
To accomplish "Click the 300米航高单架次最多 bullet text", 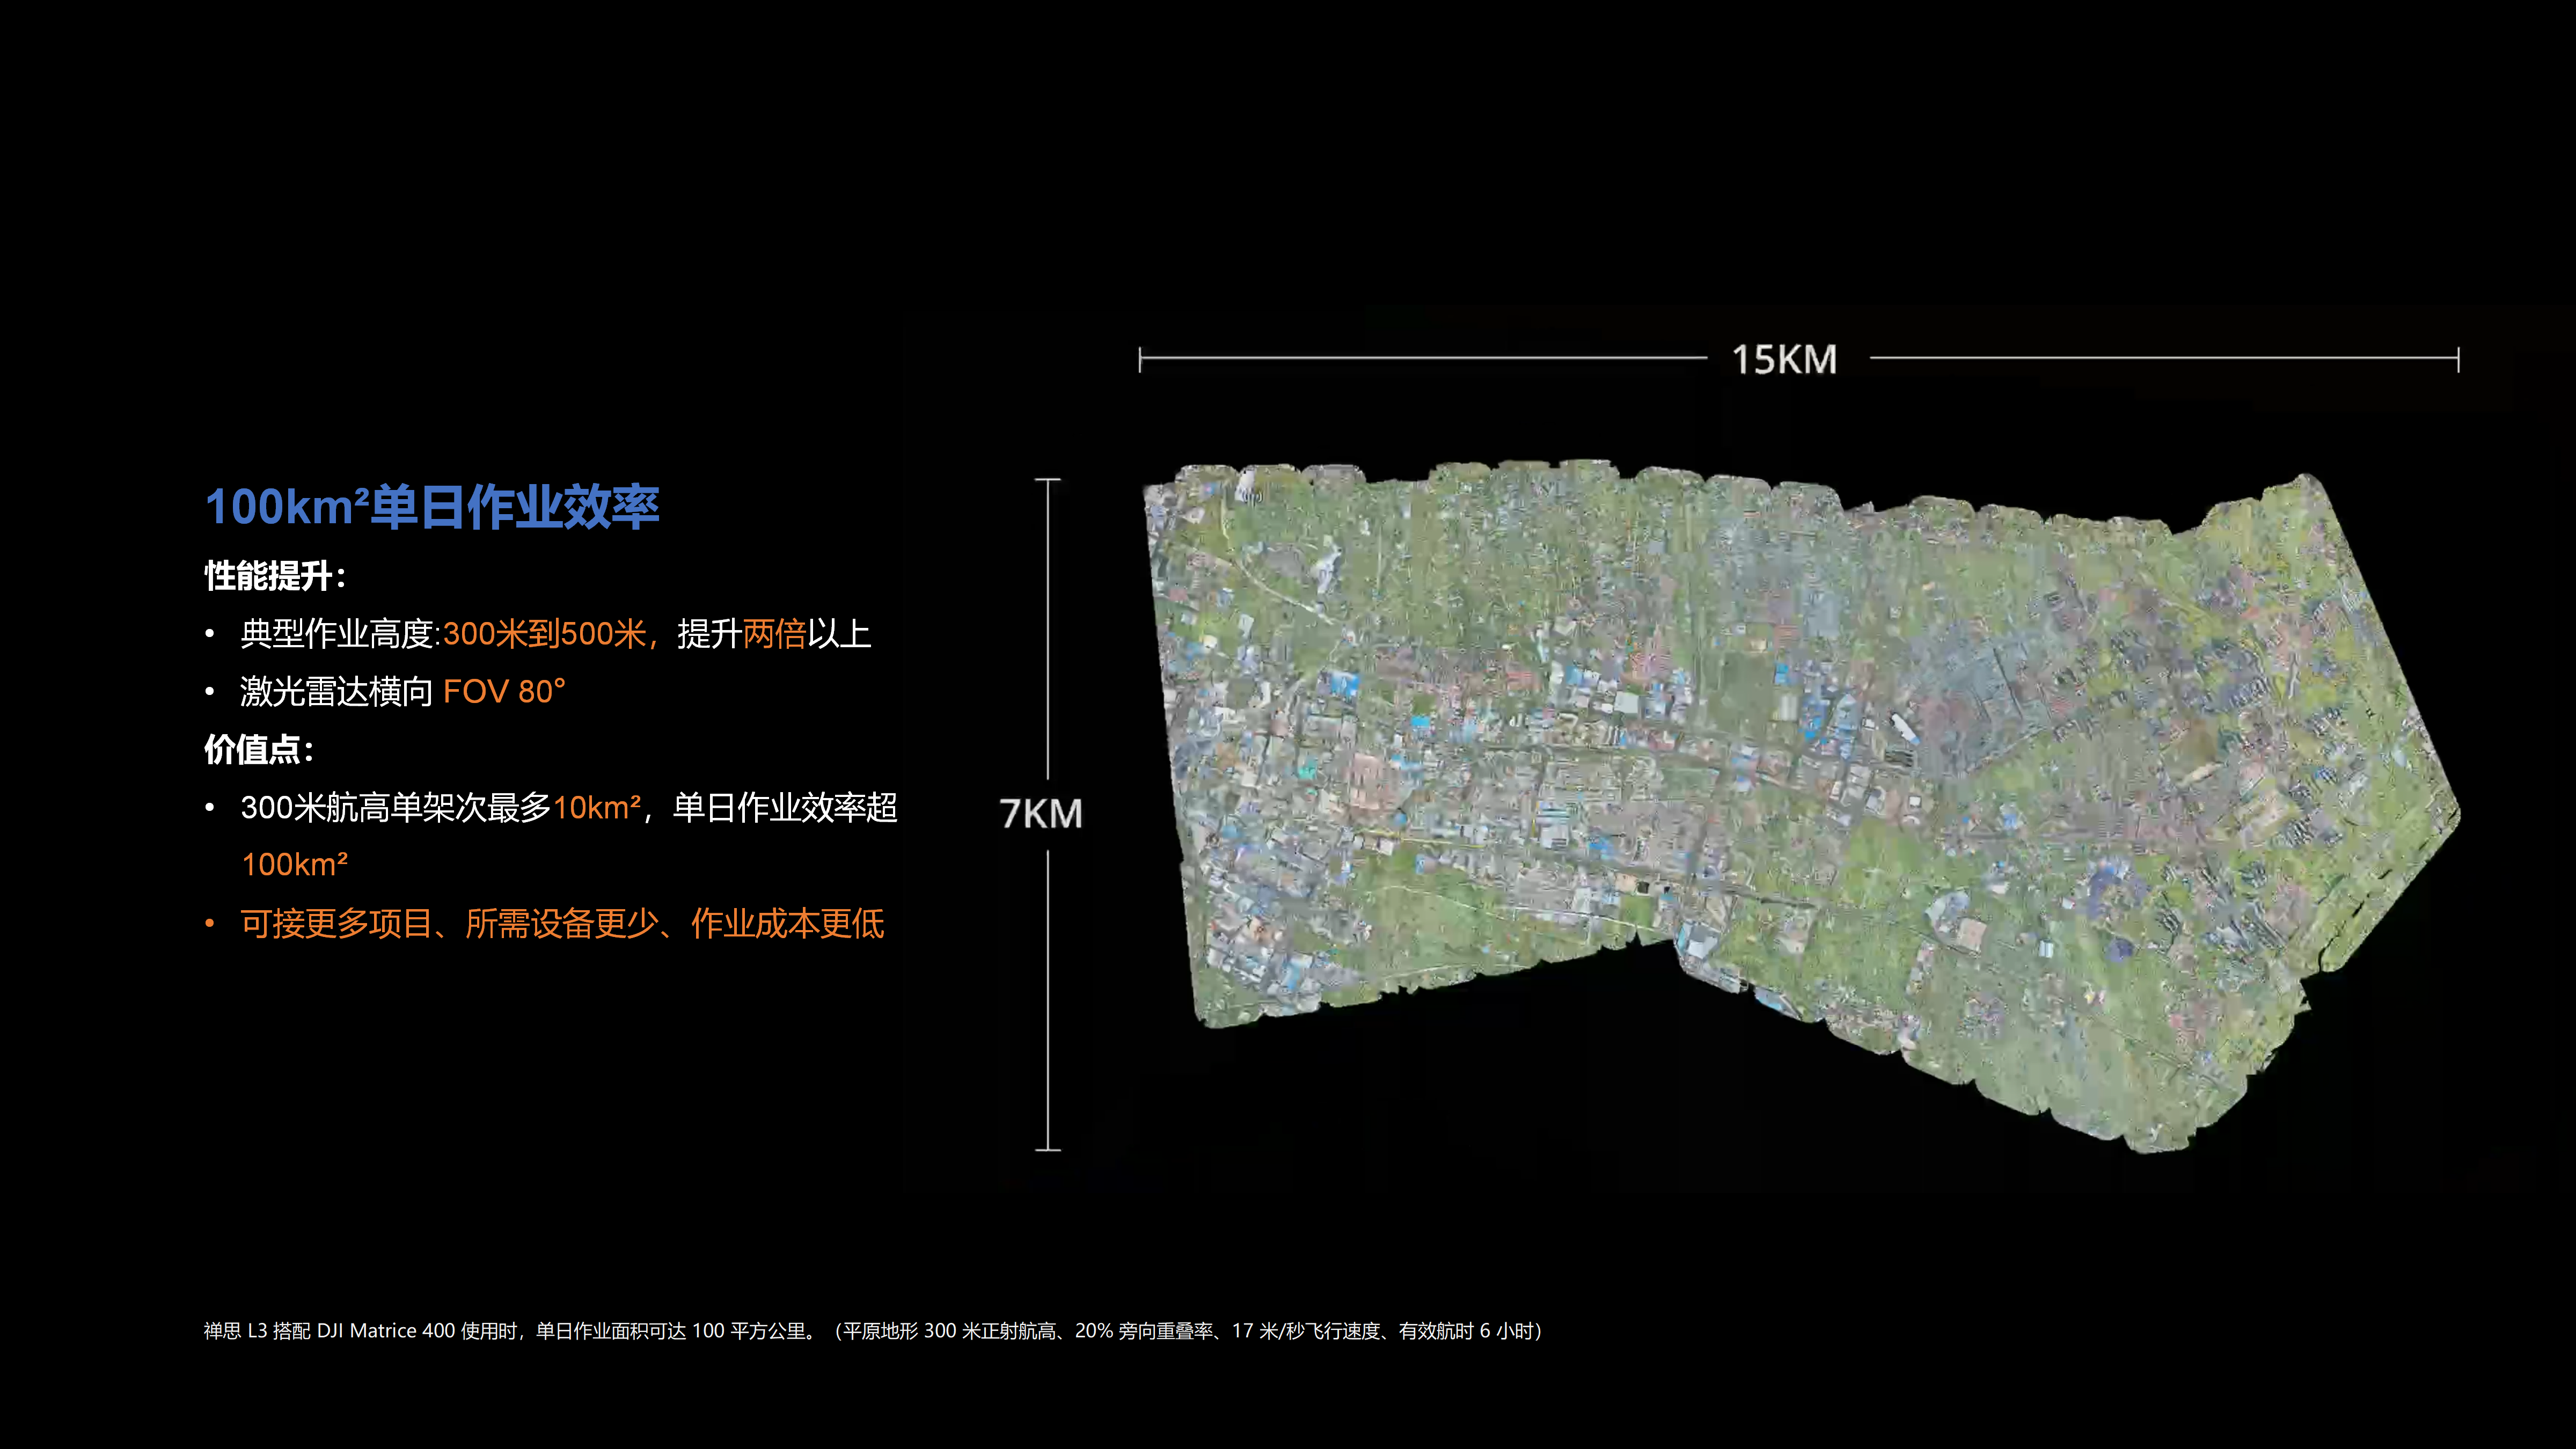I will 396,807.
